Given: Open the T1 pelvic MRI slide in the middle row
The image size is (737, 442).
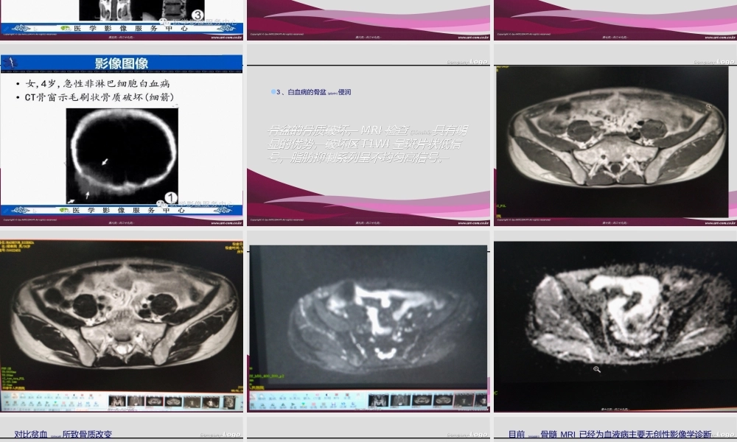Looking at the screenshot, I should pos(615,140).
